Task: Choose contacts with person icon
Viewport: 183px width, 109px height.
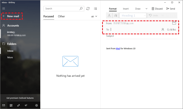Action: pos(163,30)
